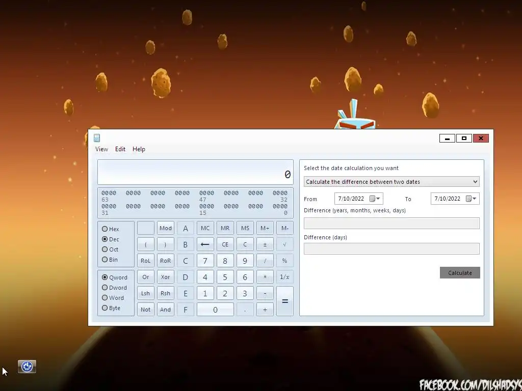Open the taskbar compass-style icon
Viewport: 522px width, 391px height.
(x=27, y=367)
